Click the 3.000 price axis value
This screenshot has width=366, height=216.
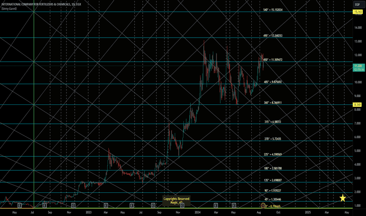coord(358,178)
